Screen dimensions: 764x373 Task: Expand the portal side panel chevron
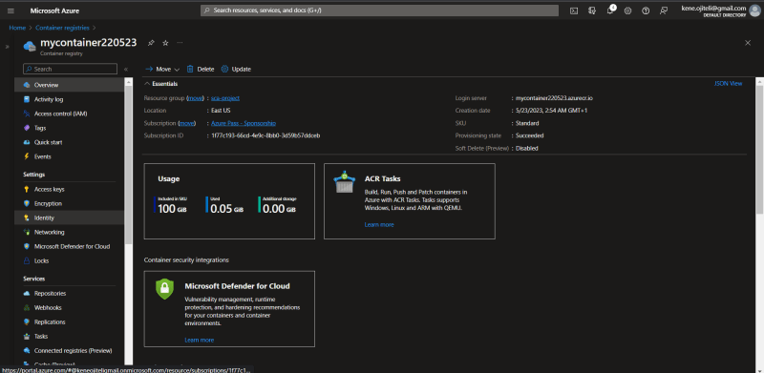click(x=7, y=47)
